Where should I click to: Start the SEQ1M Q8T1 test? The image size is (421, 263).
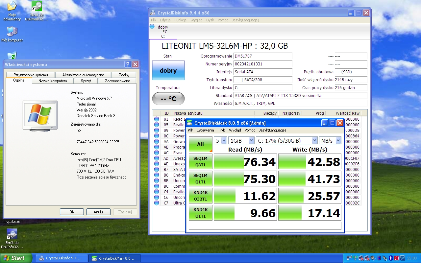200,161
